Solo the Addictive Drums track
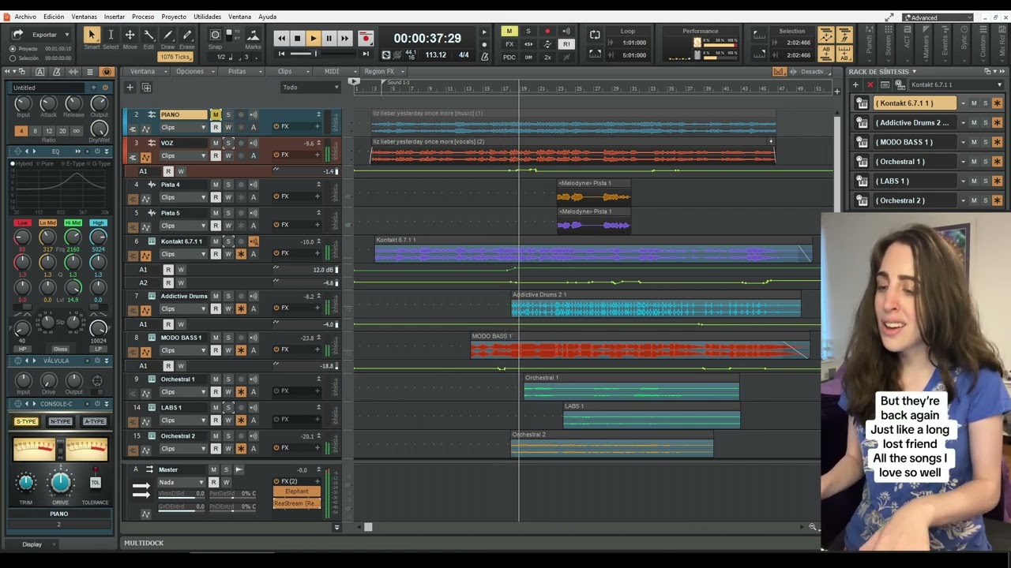The height and width of the screenshot is (568, 1011). coord(228,297)
